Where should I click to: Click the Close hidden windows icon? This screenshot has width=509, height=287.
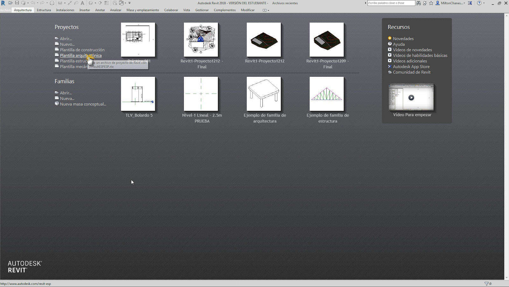tap(115, 3)
